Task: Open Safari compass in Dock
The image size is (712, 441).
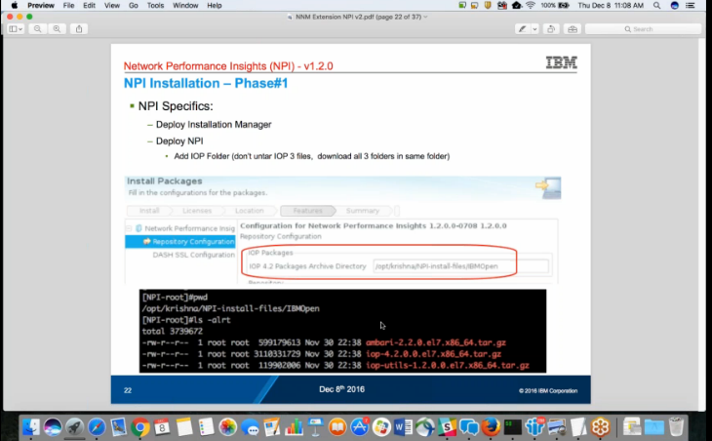Action: click(97, 427)
